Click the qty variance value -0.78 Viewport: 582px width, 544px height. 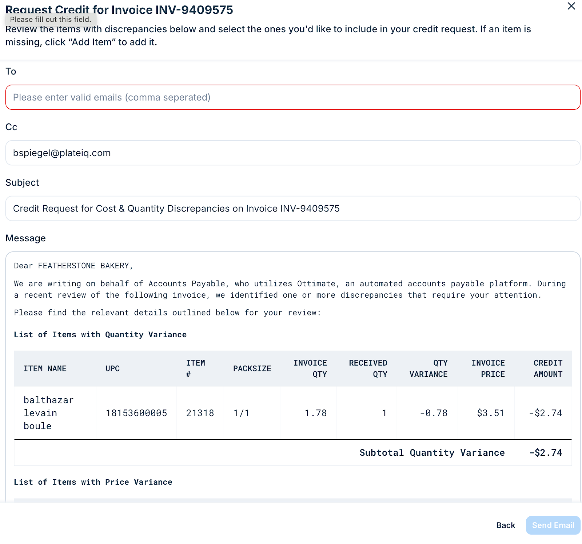434,413
